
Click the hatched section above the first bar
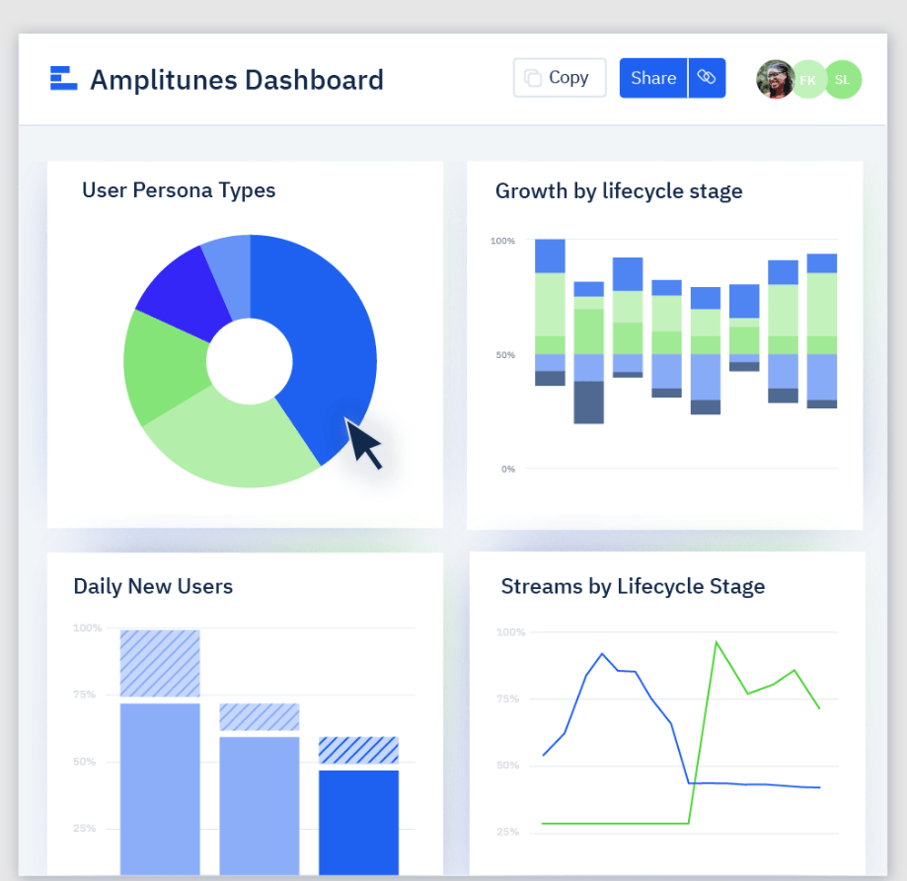point(160,663)
